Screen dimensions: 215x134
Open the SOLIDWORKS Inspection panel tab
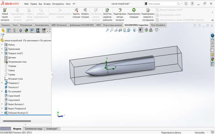[x=32, y=31]
